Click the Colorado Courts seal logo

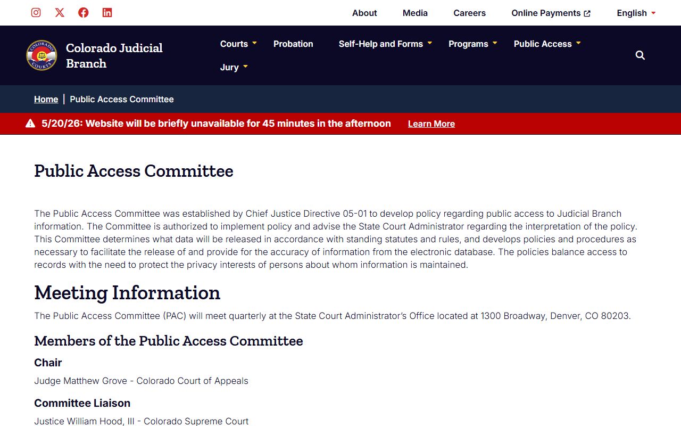(41, 55)
